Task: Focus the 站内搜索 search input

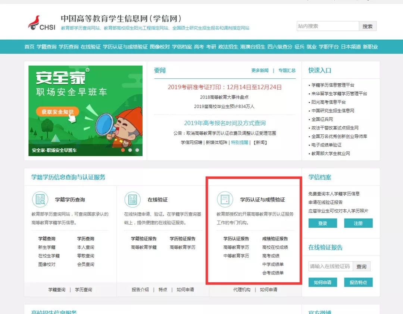Action: 328,26
